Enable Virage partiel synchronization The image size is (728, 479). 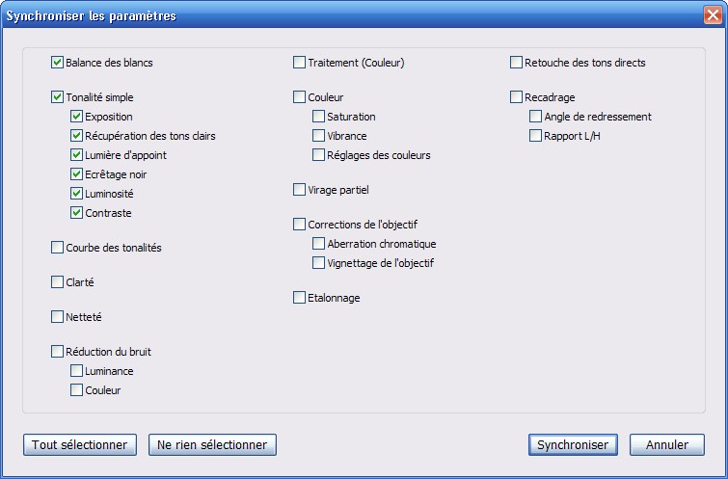(x=299, y=190)
